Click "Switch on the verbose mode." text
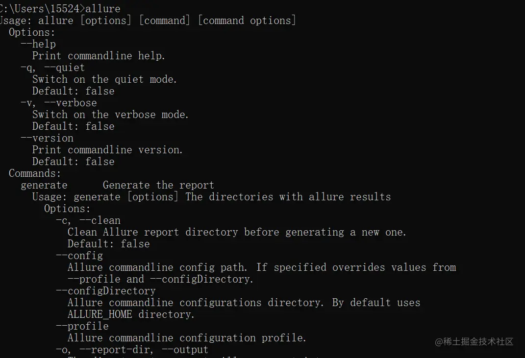 [110, 115]
